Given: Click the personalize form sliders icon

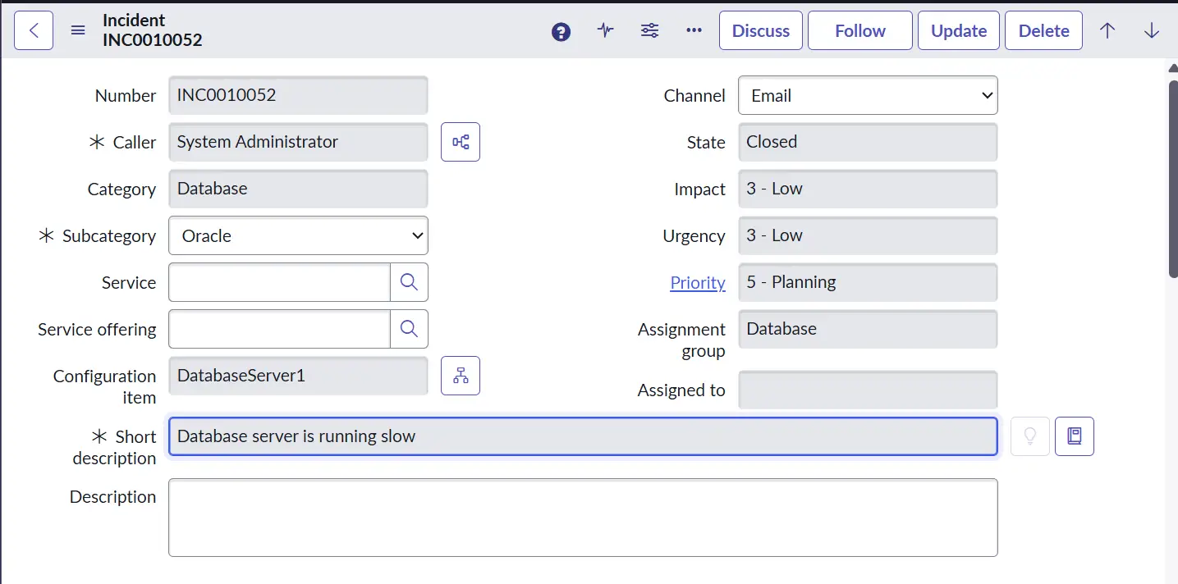Looking at the screenshot, I should pos(649,30).
